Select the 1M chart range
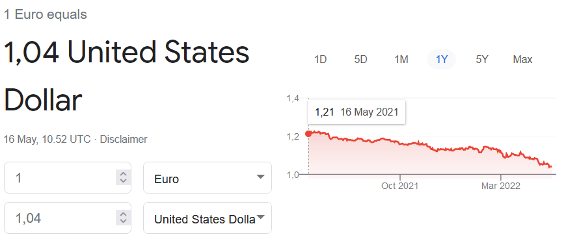 coord(401,59)
